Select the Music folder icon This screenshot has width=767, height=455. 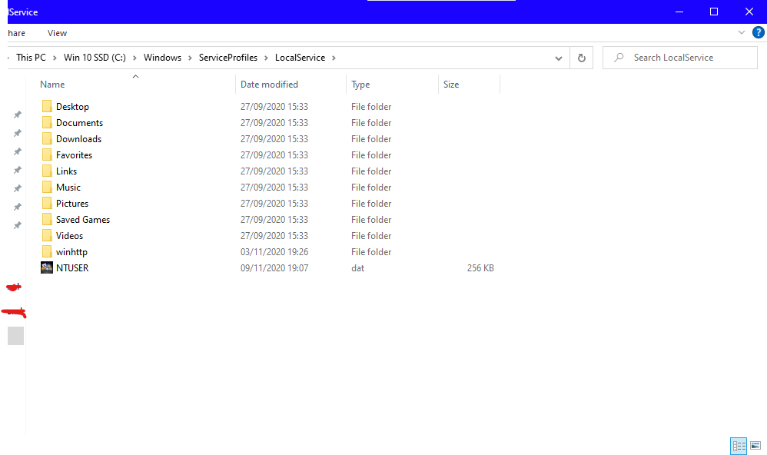(x=47, y=187)
